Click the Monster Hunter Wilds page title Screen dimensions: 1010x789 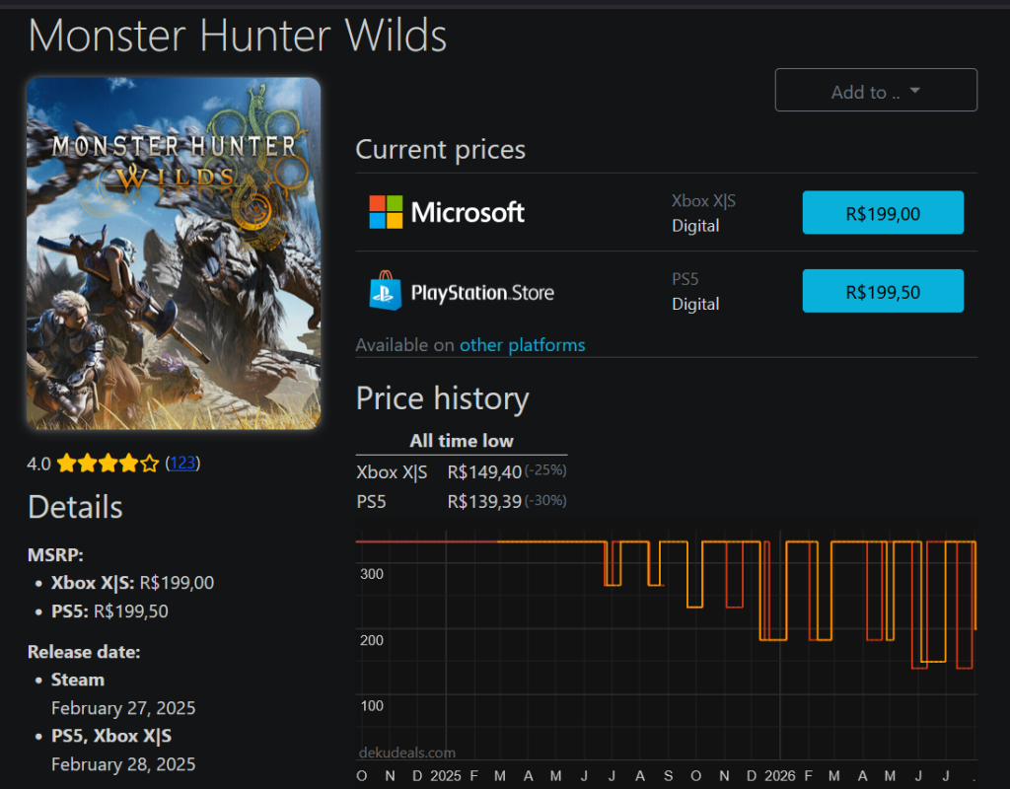coord(237,36)
